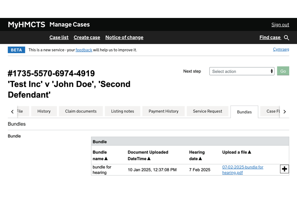Open the Service Request tab
Screen dimensions: 297x198
coord(207,111)
